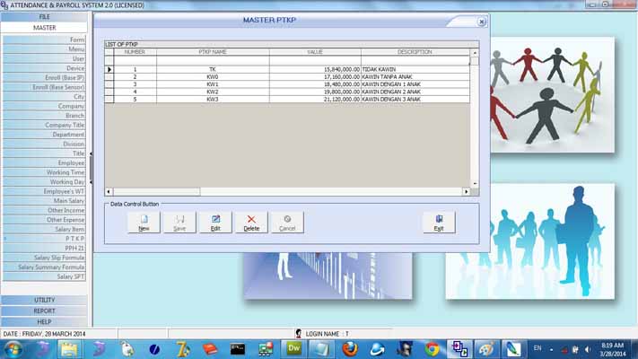Open the Other Expense item
The height and width of the screenshot is (359, 638).
[x=44, y=220]
